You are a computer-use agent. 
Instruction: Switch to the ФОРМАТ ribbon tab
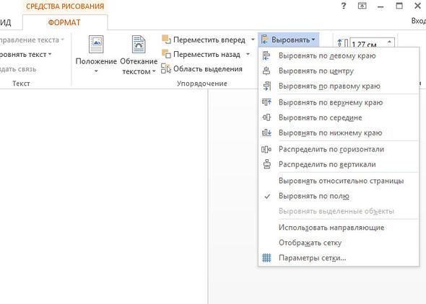(x=64, y=22)
